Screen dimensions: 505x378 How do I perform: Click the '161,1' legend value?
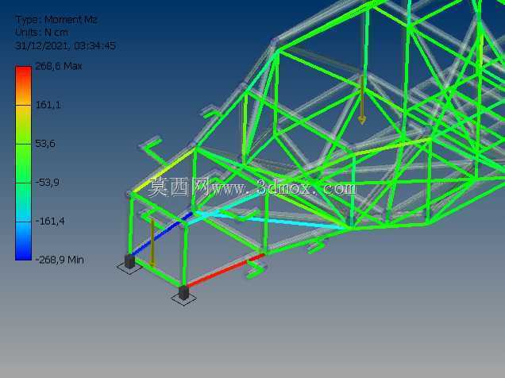click(x=48, y=105)
